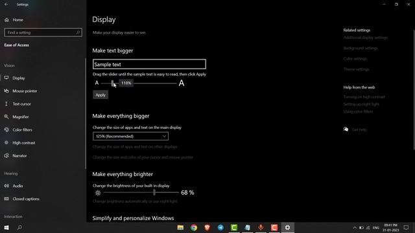Image resolution: width=415 pixels, height=233 pixels.
Task: Open taskbar search
Action: 19,227
